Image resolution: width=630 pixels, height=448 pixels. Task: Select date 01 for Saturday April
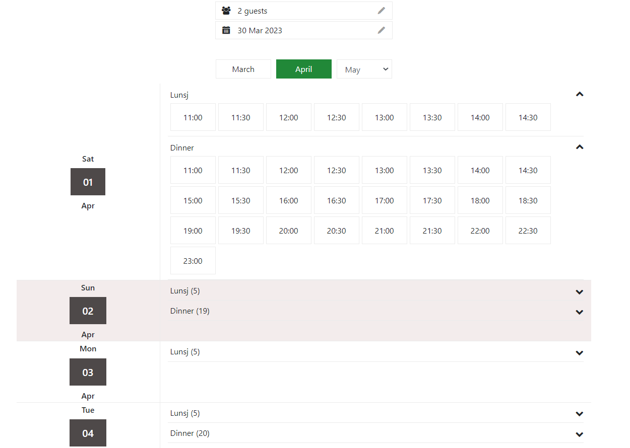[x=88, y=182]
